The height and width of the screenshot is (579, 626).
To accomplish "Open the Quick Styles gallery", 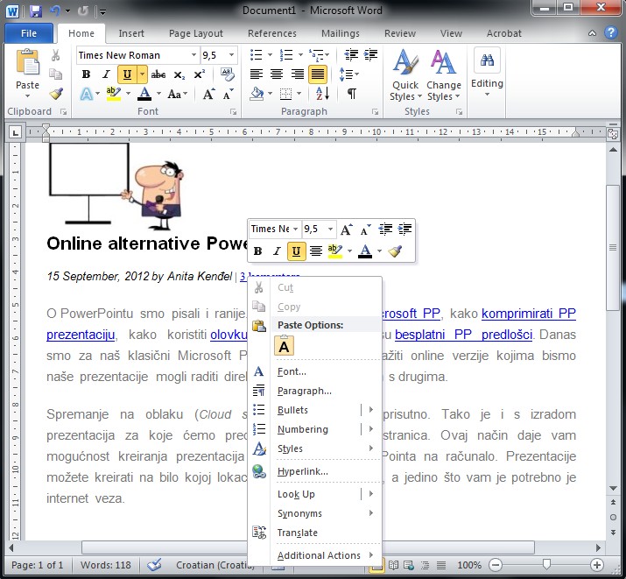I will click(x=404, y=76).
